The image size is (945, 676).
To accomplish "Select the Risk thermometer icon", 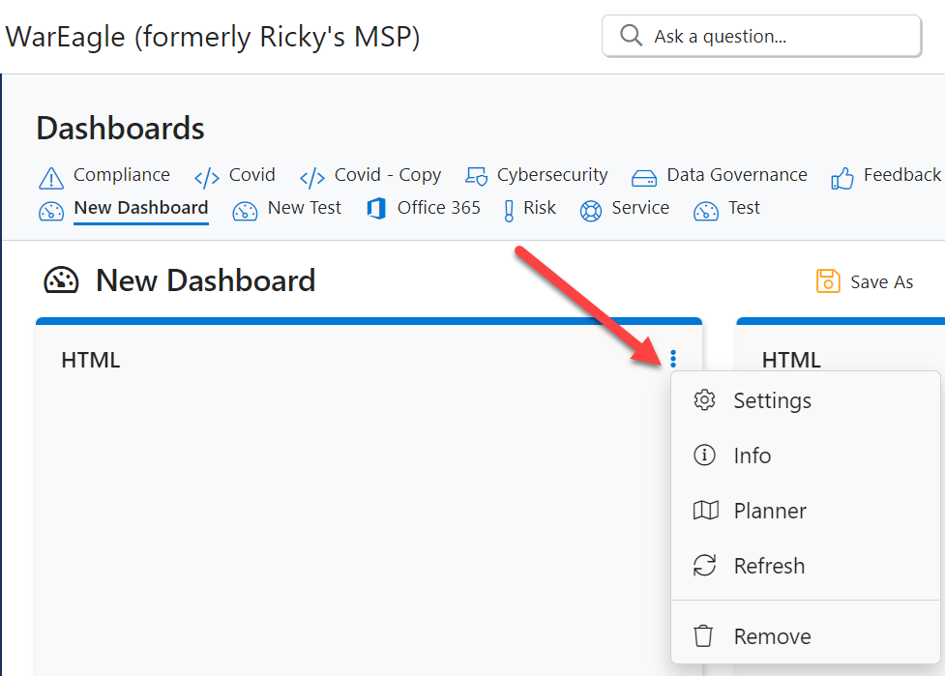I will 509,211.
